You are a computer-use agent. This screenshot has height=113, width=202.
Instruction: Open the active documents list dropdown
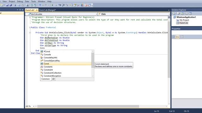click(169, 10)
